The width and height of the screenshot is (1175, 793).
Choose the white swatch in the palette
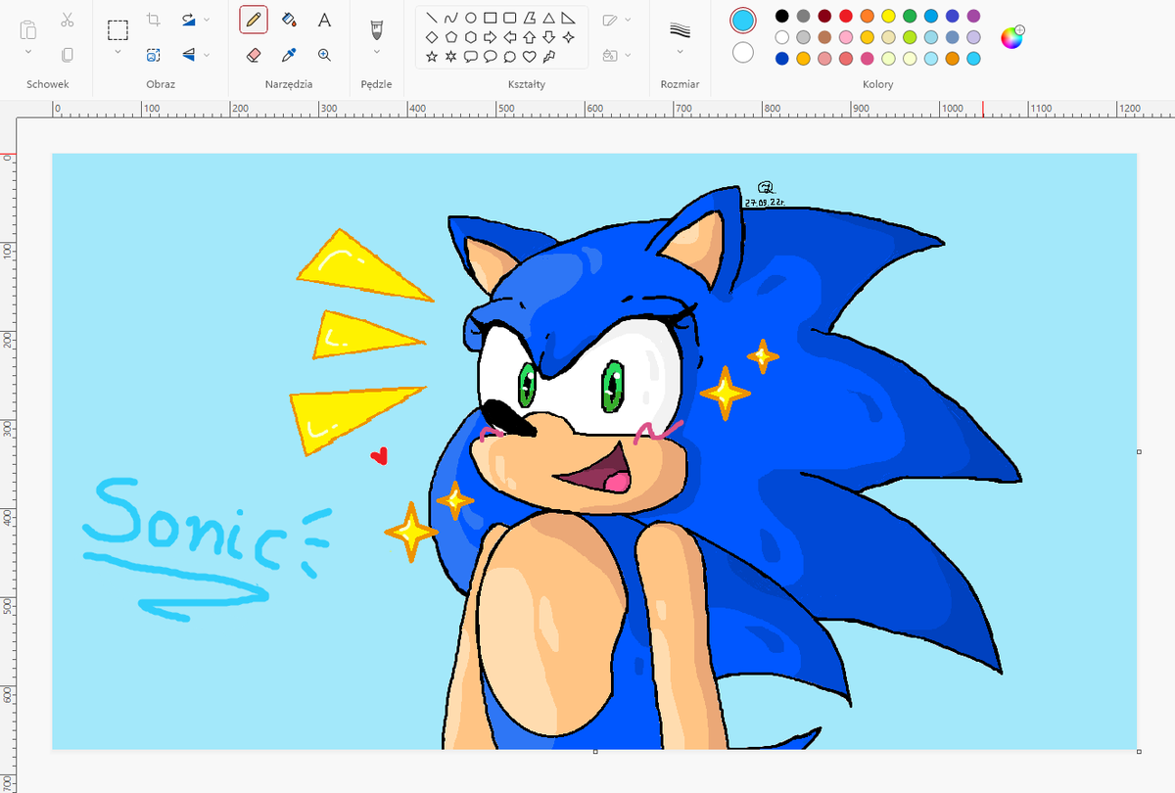click(x=781, y=37)
